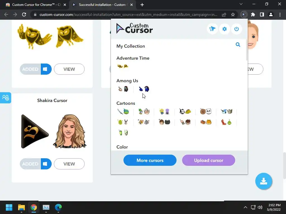Select the We Bare Bears cursor pack
The height and width of the screenshot is (214, 286).
tap(206, 111)
